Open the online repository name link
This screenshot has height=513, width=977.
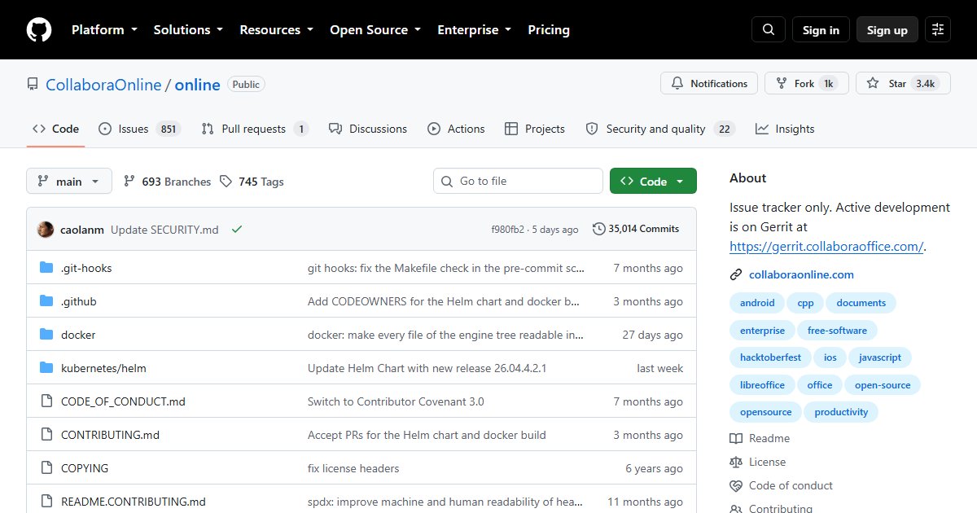(x=198, y=85)
